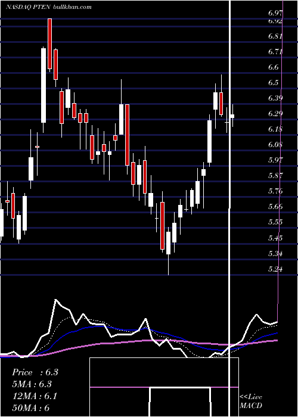The height and width of the screenshot is (417, 298).
Task: Click the 5.97 price axis label
Action: [275, 160]
